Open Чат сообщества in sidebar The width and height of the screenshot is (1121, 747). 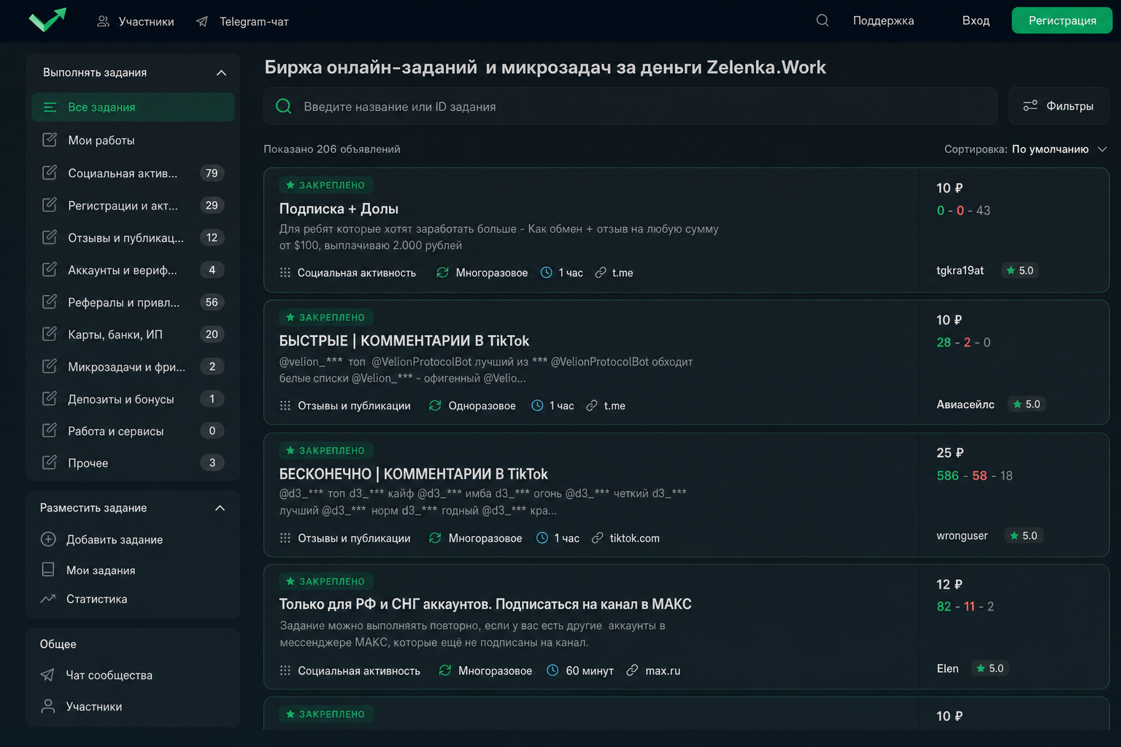[109, 676]
